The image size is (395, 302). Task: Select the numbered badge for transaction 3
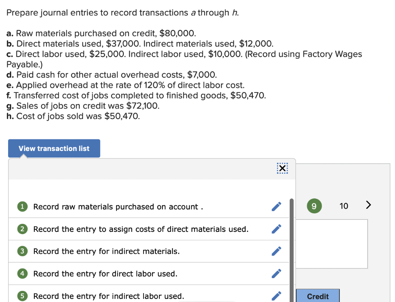click(22, 251)
